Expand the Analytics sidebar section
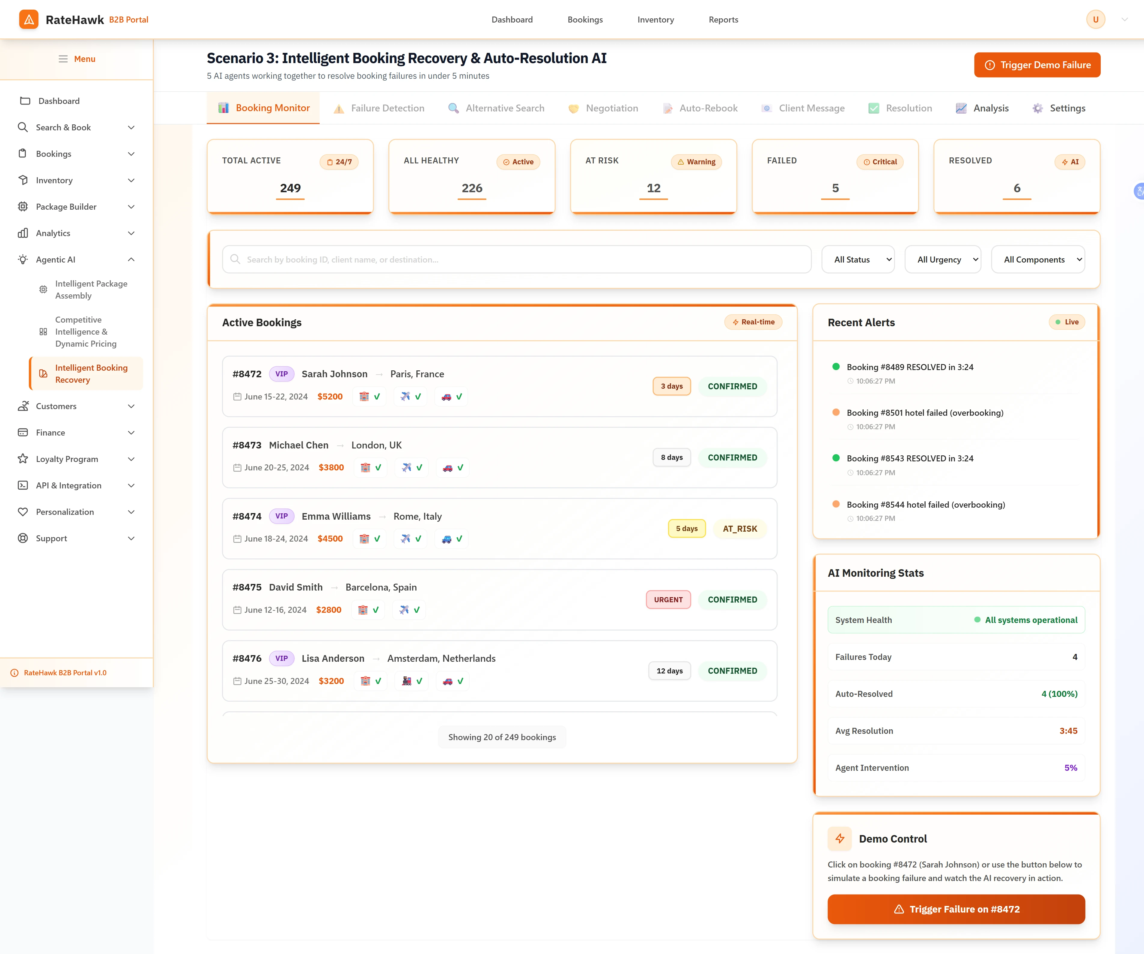This screenshot has height=954, width=1144. click(77, 233)
